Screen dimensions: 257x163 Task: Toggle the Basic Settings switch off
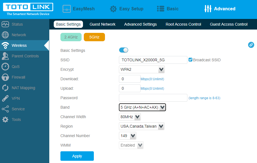pos(124,50)
